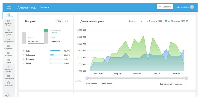Click the План value field 45 085 481
Viewport: 201px width, 101px height.
(33, 42)
